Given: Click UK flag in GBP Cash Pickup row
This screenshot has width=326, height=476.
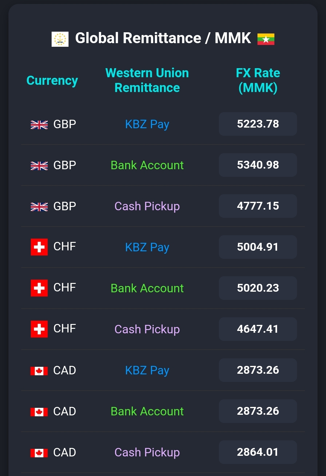Looking at the screenshot, I should click(x=39, y=207).
